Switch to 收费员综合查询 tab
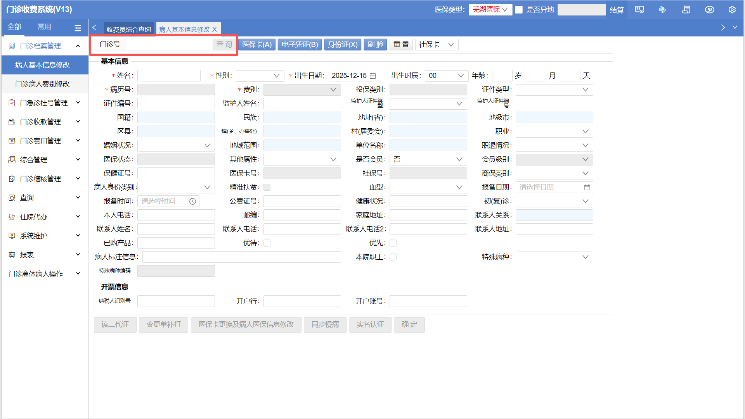745x419 pixels. pyautogui.click(x=128, y=29)
